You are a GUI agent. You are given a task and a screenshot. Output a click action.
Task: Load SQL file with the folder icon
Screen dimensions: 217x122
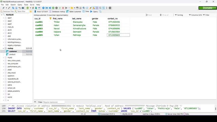[x=72, y=8]
